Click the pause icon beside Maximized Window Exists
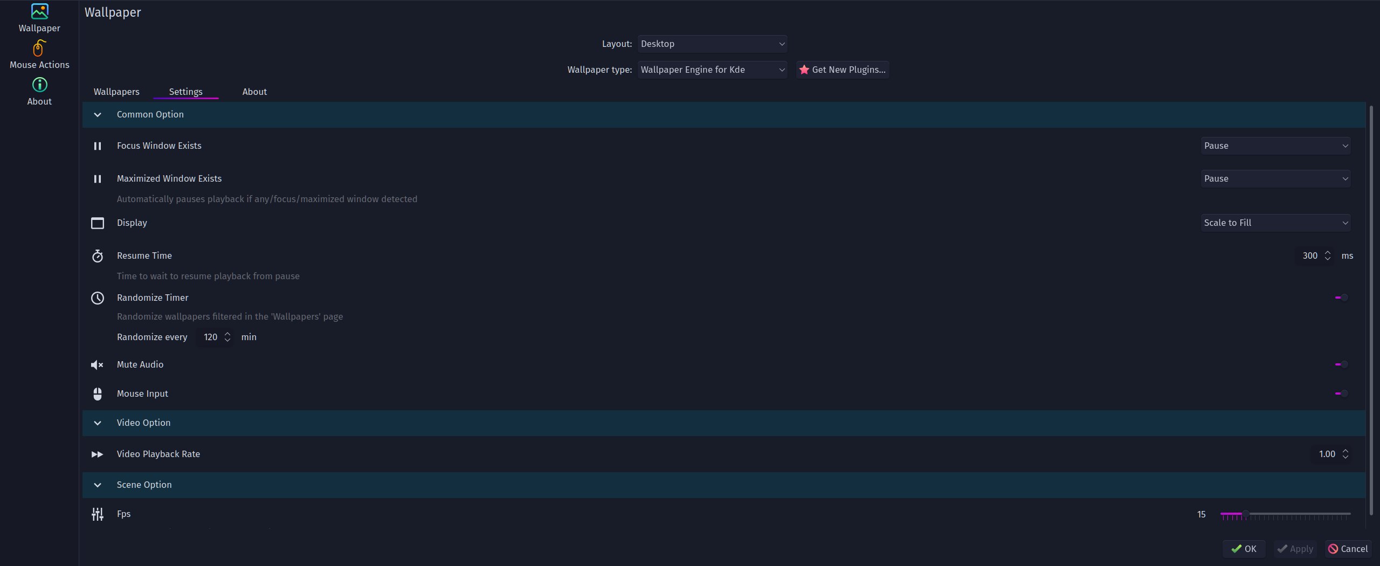Screen dimensions: 1380x566 98,179
